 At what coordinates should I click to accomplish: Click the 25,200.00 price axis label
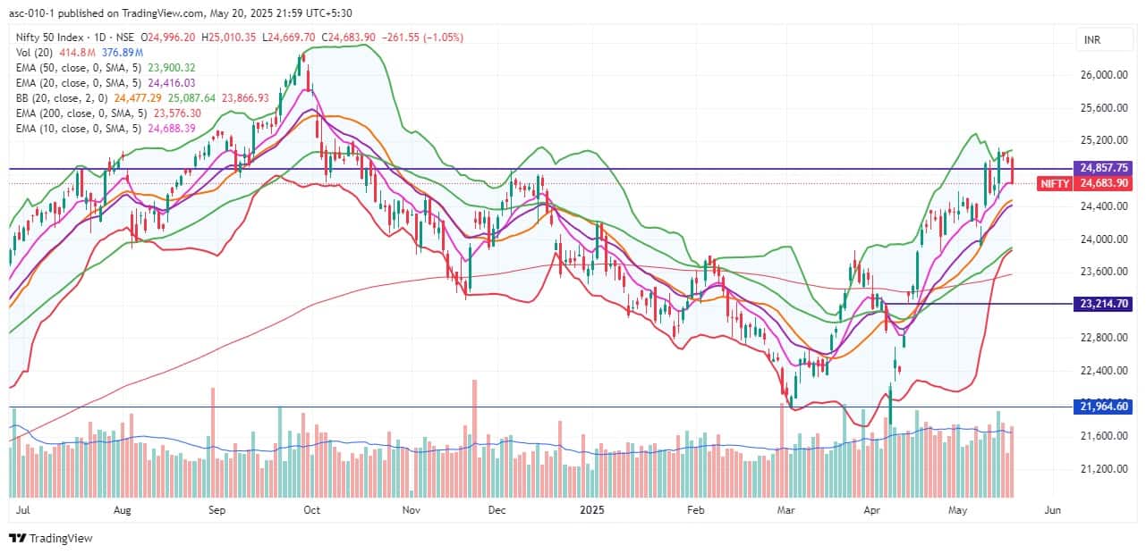click(x=1105, y=140)
